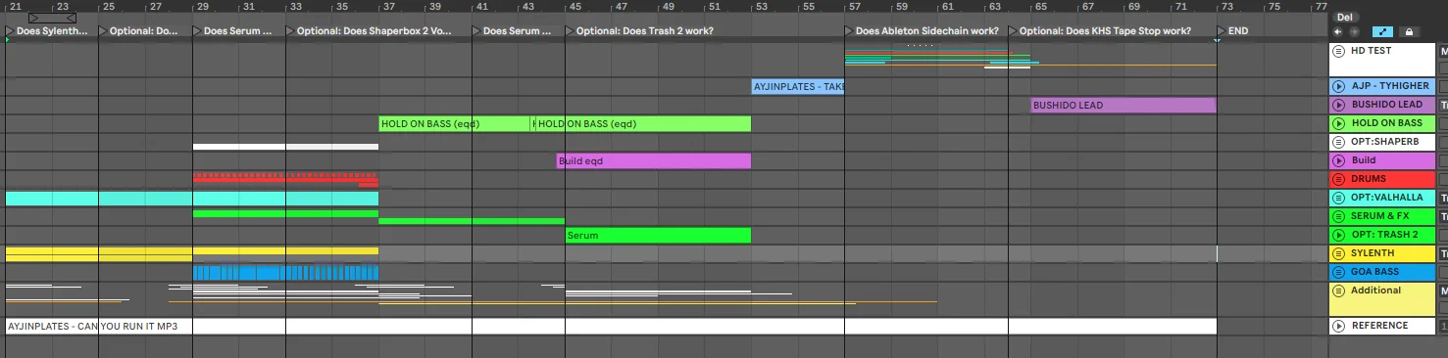This screenshot has width=1448, height=358.
Task: Click the 'Does Serum' locator at bar 41
Action: point(475,31)
